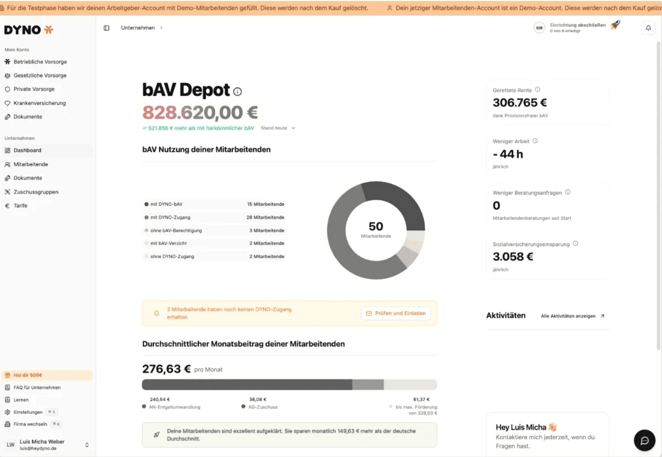The height and width of the screenshot is (457, 662).
Task: Click the Betriebliche Vorsorge sidebar icon
Action: (8, 62)
